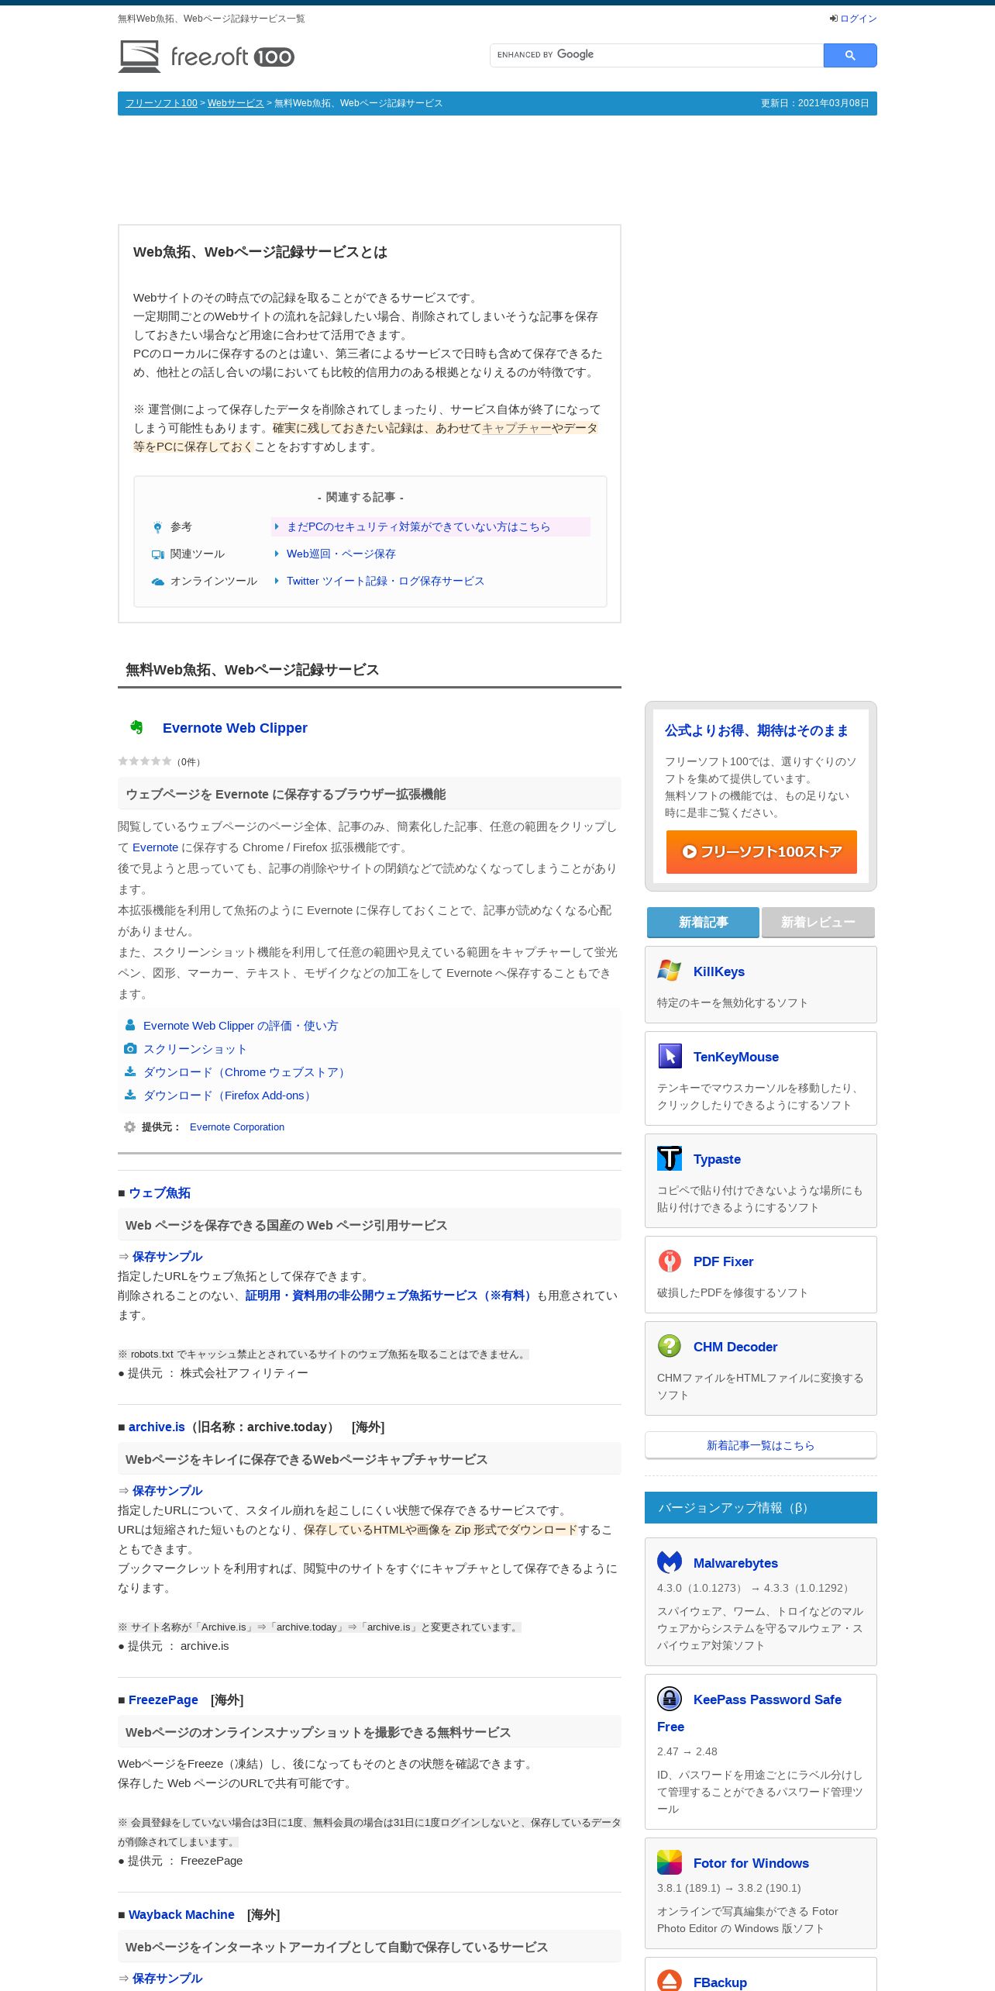This screenshot has width=995, height=1991.
Task: Click the cloud icon beside オンラインツール
Action: (x=157, y=581)
